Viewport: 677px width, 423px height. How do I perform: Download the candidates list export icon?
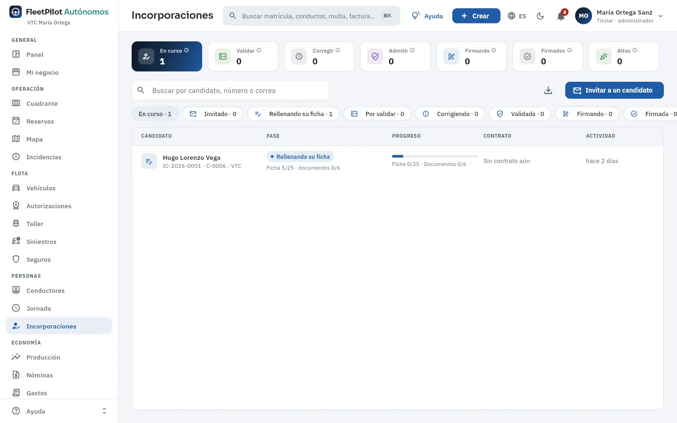548,90
